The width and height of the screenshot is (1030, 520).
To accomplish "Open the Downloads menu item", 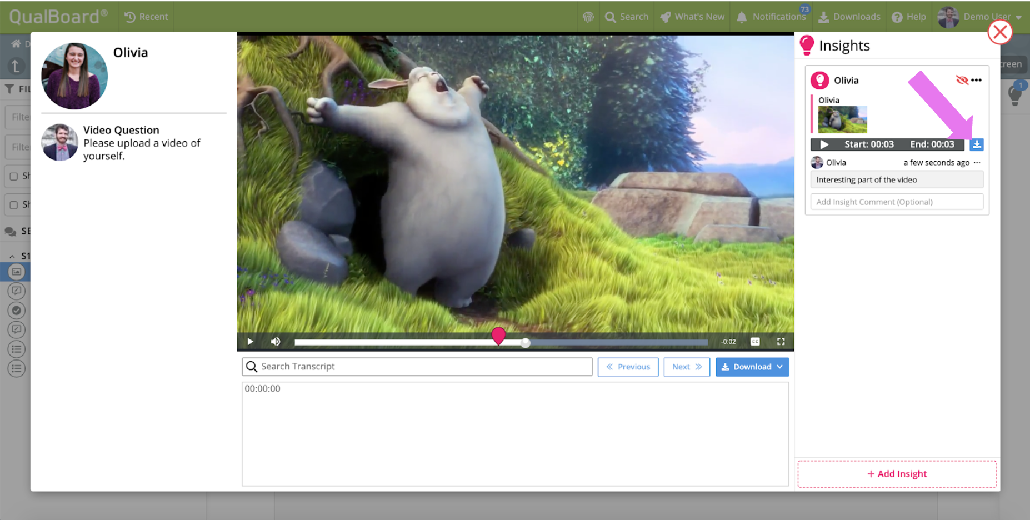I will point(849,17).
